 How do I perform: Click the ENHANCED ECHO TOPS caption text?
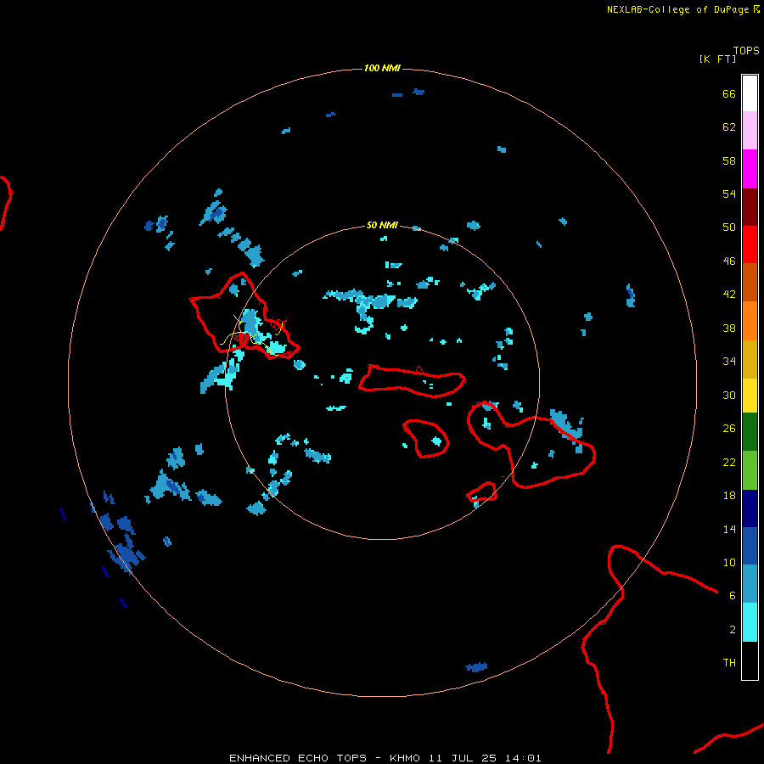(298, 758)
